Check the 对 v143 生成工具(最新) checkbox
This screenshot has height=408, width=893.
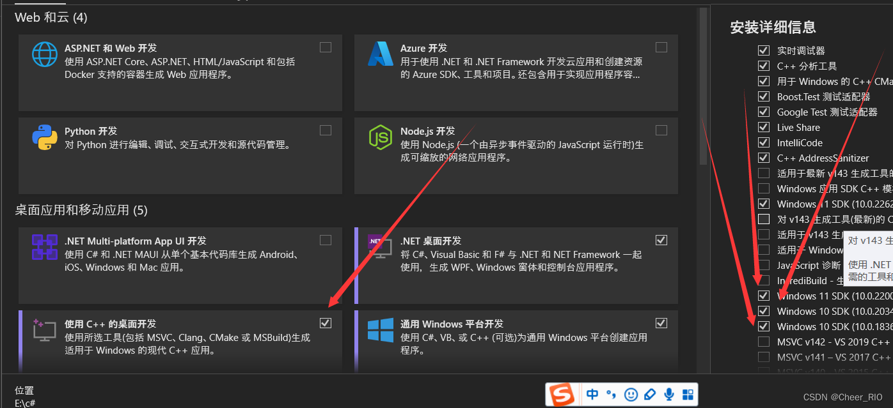(x=764, y=219)
